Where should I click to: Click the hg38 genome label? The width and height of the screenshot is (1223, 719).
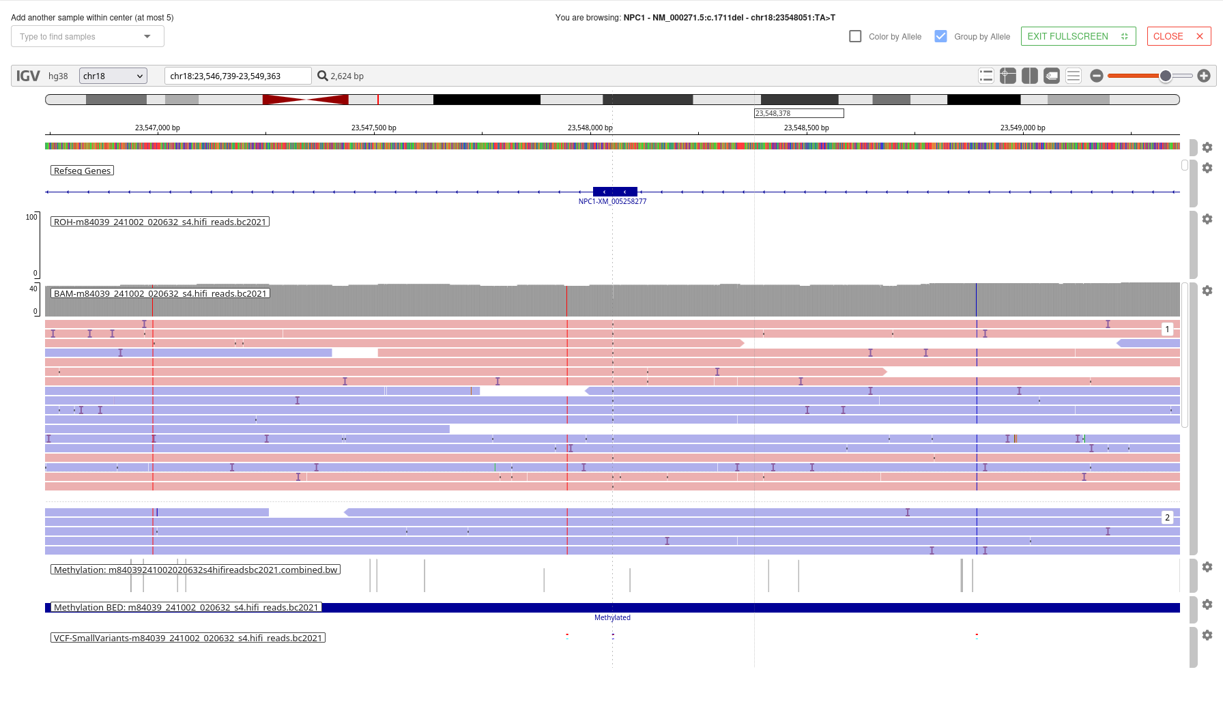tap(58, 76)
